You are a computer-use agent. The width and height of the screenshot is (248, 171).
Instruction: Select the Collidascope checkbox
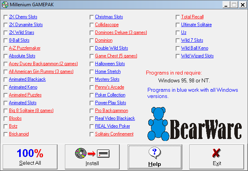point(92,25)
